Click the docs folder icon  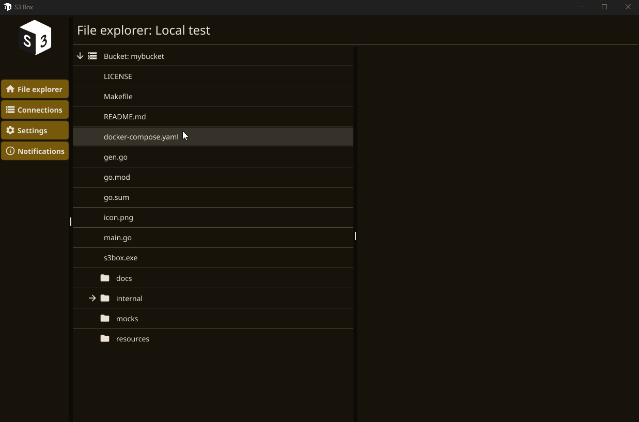pyautogui.click(x=105, y=277)
